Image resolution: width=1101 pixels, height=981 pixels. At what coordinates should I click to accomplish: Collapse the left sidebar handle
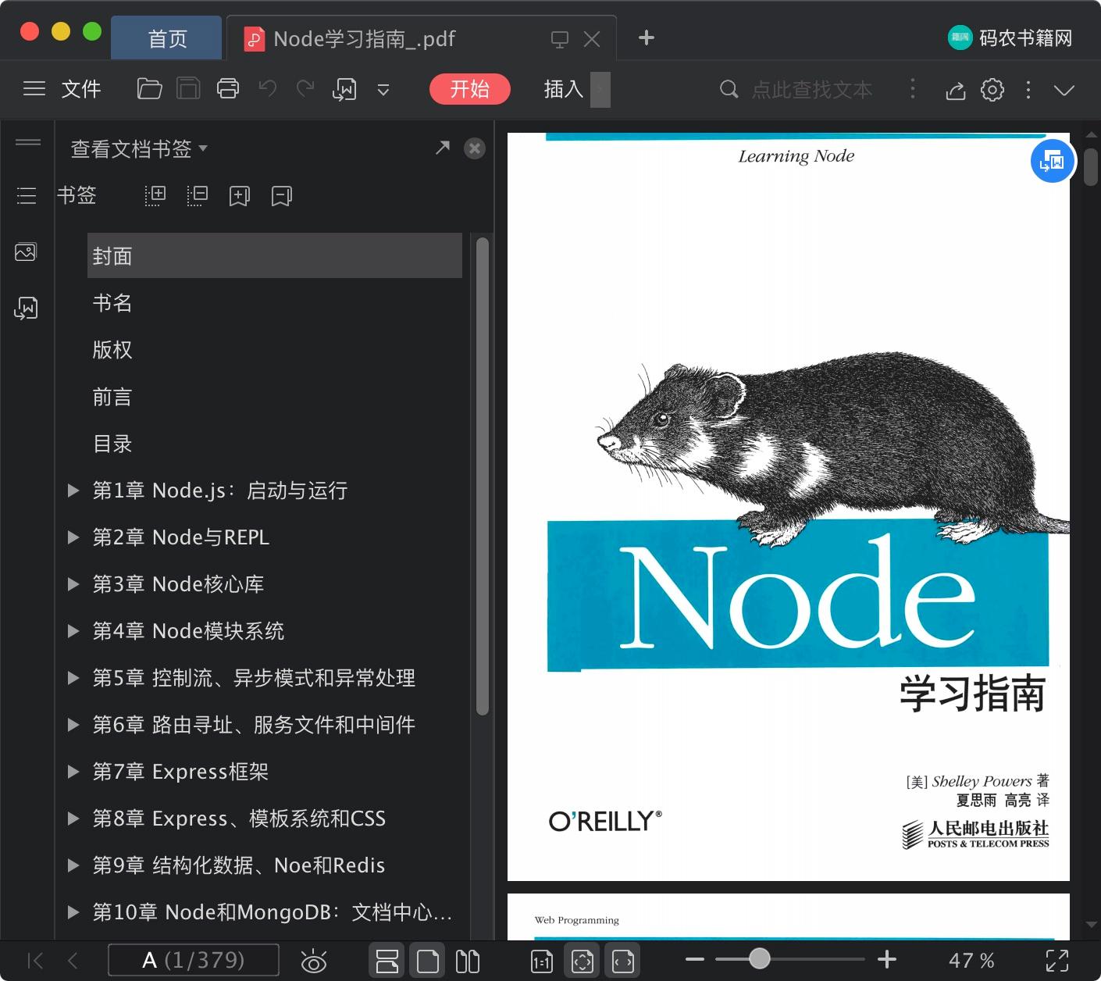(x=28, y=142)
